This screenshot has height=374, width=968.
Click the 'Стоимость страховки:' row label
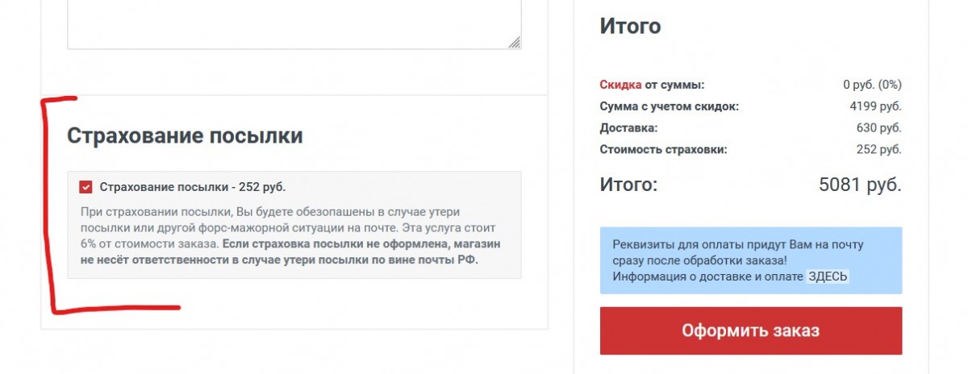point(663,149)
